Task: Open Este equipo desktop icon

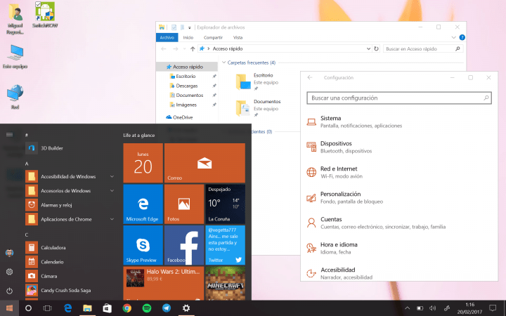Action: click(x=15, y=57)
